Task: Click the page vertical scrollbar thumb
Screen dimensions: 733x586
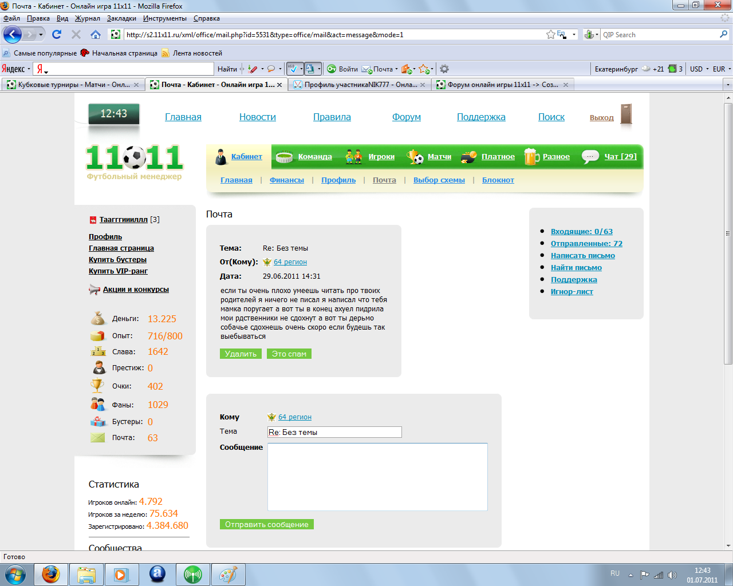Action: (x=728, y=233)
